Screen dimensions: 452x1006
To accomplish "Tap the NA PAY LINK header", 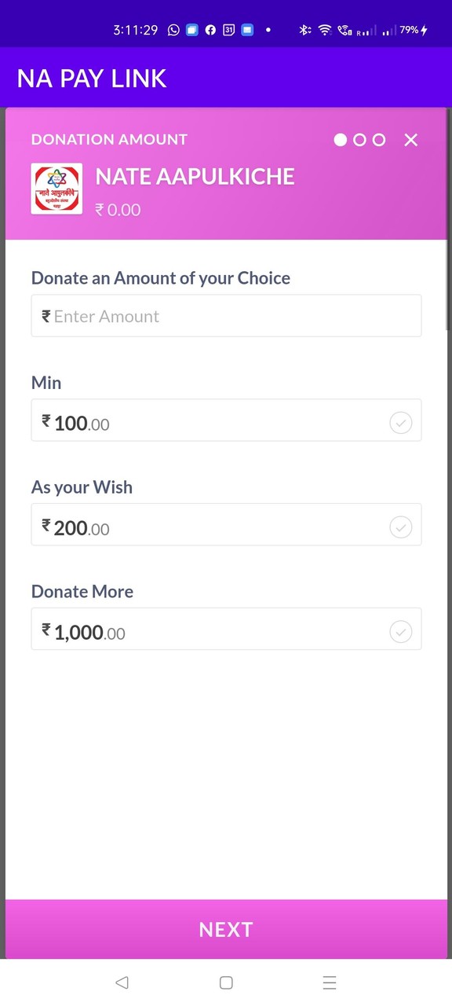I will [x=91, y=78].
